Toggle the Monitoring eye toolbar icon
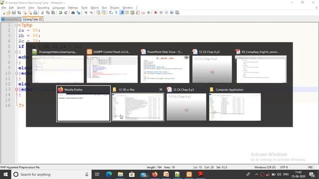Image resolution: width=319 pixels, height=179 pixels. 149,12
